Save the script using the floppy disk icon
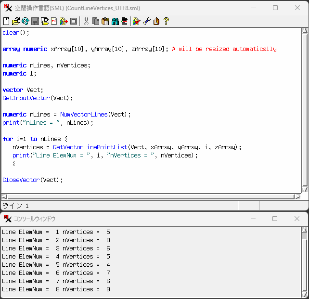309x299 pixels. 35,21
